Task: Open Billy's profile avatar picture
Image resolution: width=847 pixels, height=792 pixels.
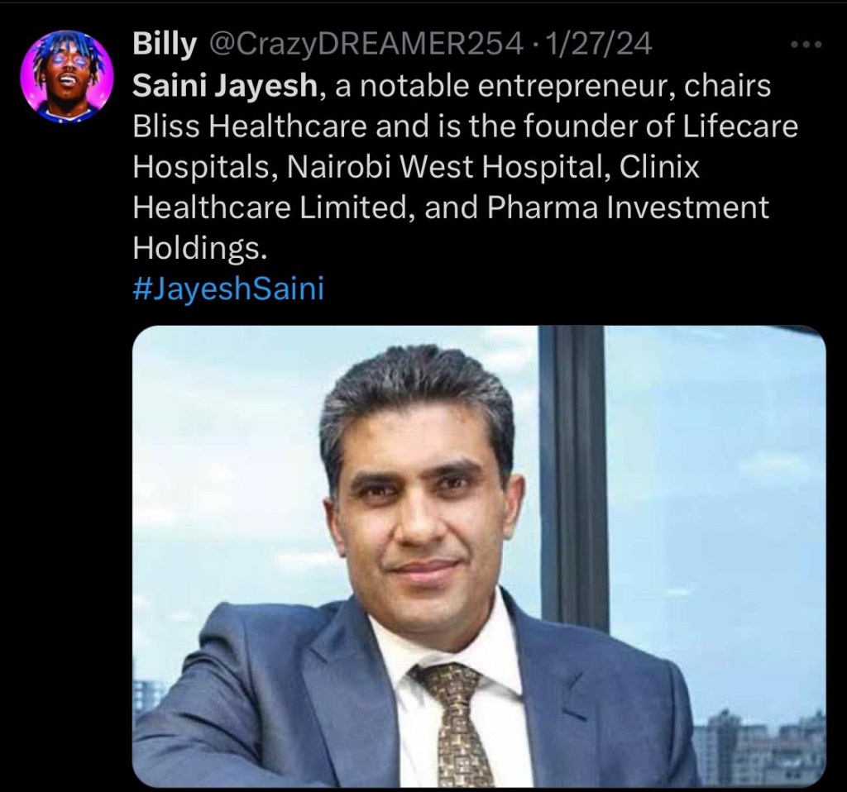Action: [67, 77]
